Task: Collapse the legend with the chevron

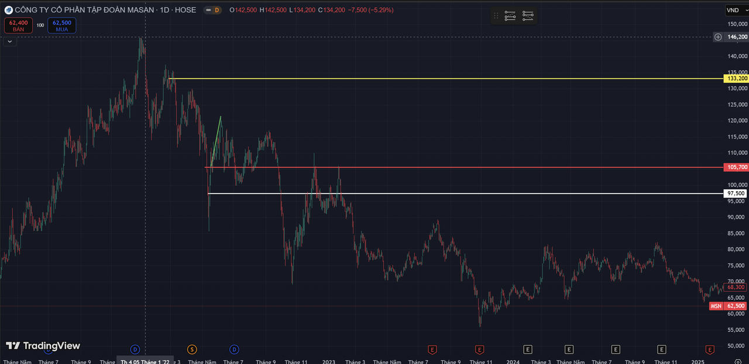Action: pos(9,41)
